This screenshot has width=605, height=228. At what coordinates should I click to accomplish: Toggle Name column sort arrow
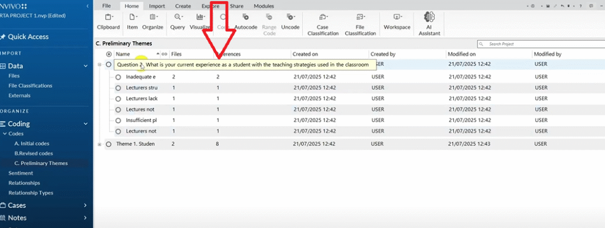click(157, 54)
